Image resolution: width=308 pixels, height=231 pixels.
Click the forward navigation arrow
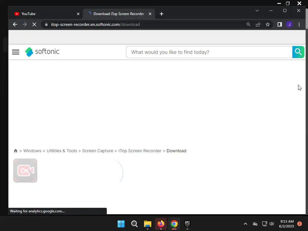pyautogui.click(x=25, y=24)
